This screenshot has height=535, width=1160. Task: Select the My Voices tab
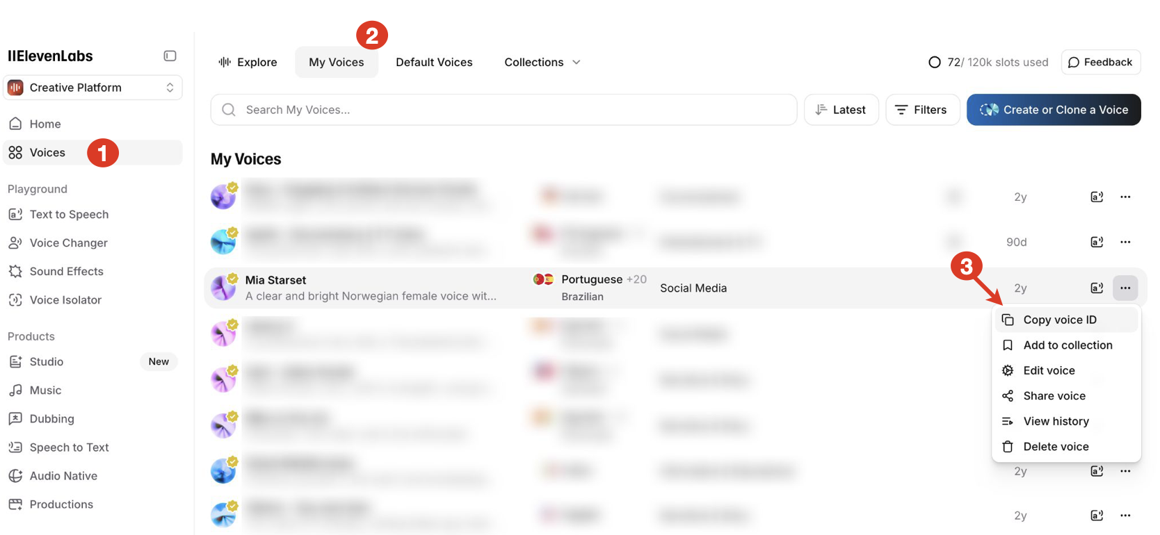pos(337,62)
